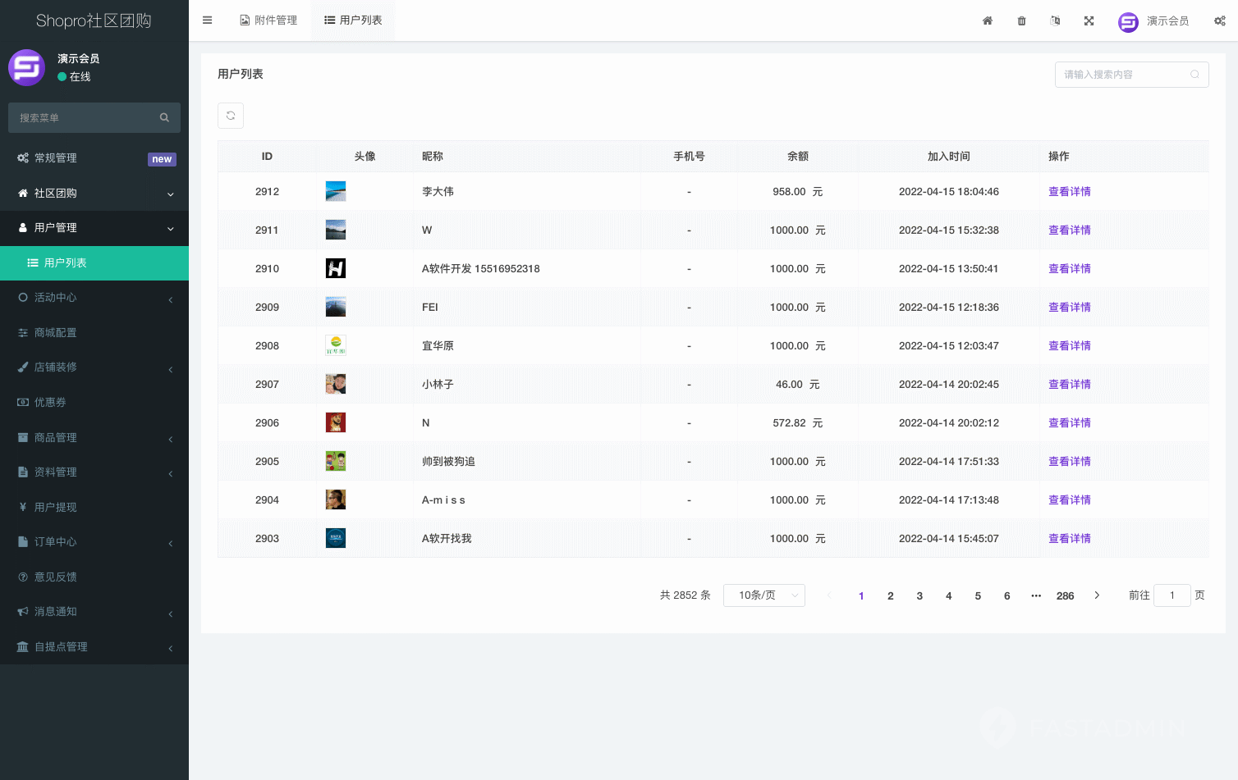The width and height of the screenshot is (1238, 780).
Task: Click the 加入时间 column header
Action: tap(949, 156)
